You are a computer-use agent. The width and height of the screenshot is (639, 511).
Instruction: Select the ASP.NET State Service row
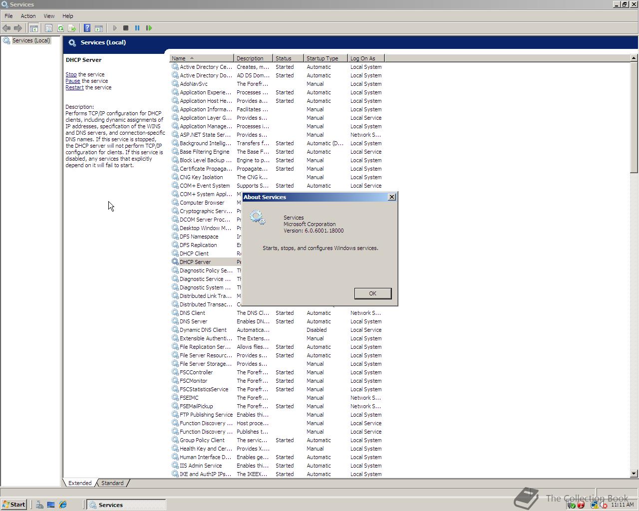point(205,135)
